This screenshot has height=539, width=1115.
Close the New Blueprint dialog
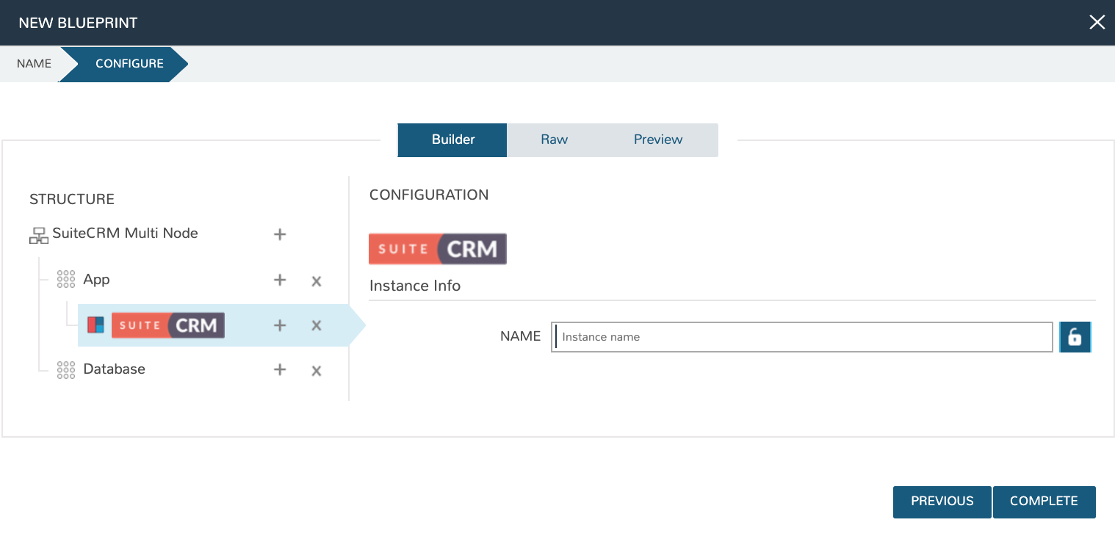[1097, 23]
